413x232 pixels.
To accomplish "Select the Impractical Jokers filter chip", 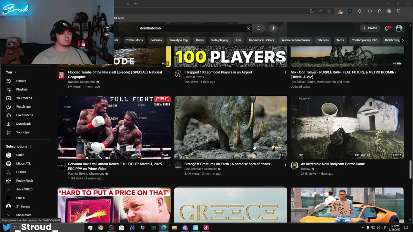I will [261, 40].
